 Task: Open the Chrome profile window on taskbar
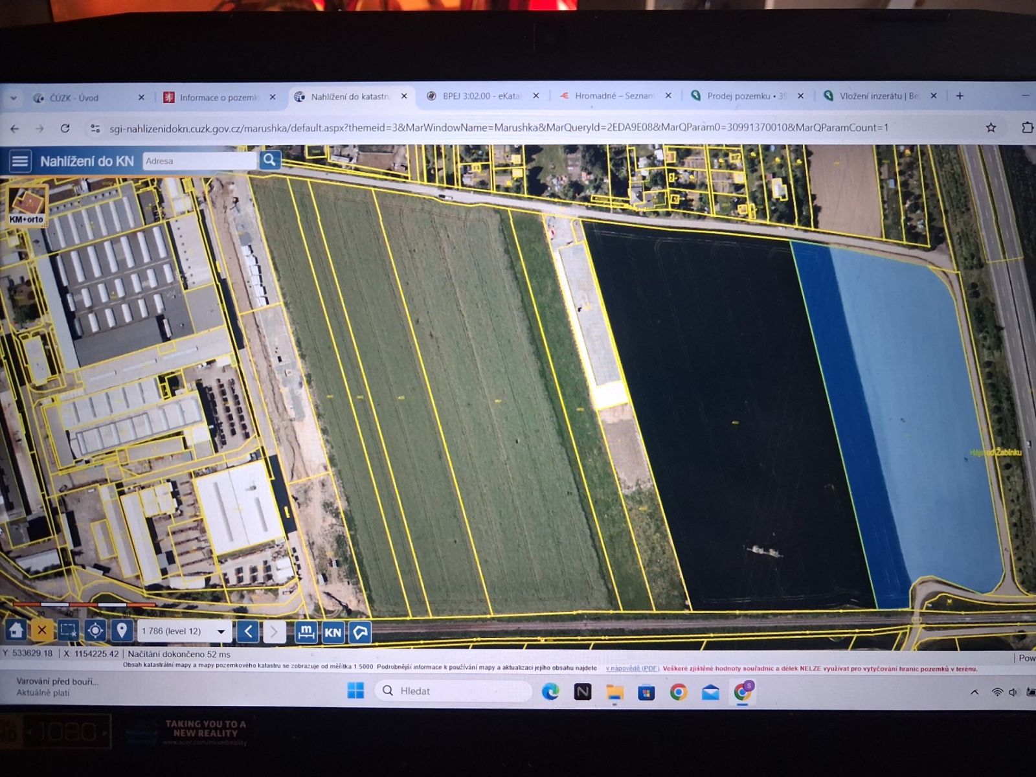pyautogui.click(x=743, y=692)
